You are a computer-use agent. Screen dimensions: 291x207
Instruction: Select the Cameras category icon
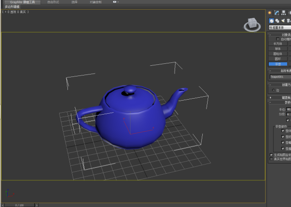click(x=289, y=21)
